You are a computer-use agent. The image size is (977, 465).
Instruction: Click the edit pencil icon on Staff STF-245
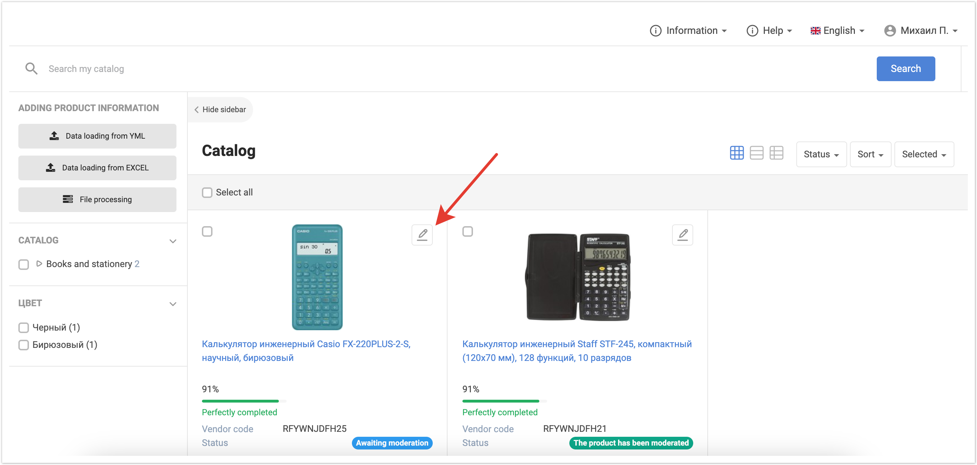[682, 235]
